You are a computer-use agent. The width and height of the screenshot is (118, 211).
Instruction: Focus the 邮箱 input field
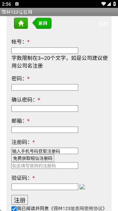tap(45, 130)
